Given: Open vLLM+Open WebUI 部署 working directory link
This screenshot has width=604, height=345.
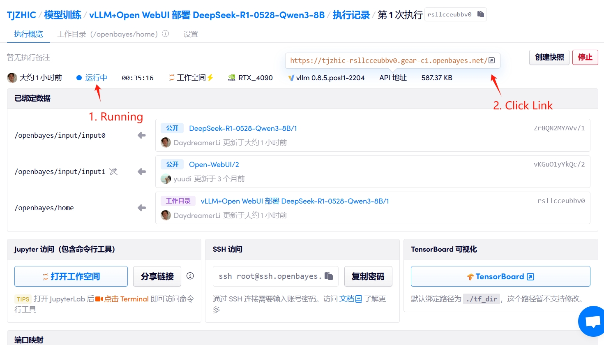Looking at the screenshot, I should point(295,201).
